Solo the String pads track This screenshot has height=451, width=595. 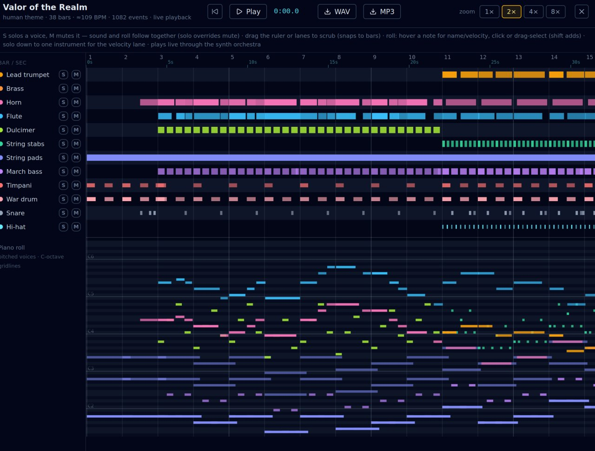click(63, 158)
